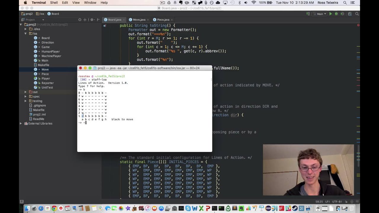Open Project panel settings gear
The height and width of the screenshot is (213, 379).
tap(92, 20)
